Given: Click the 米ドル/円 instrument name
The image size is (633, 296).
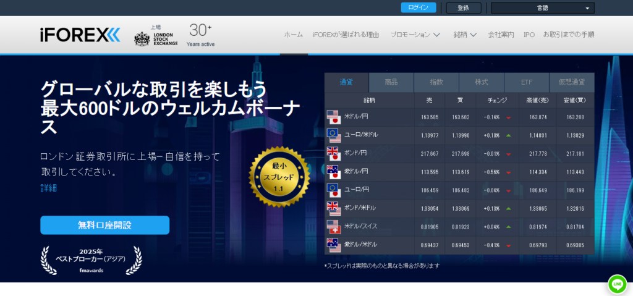Looking at the screenshot, I should click(x=356, y=116).
